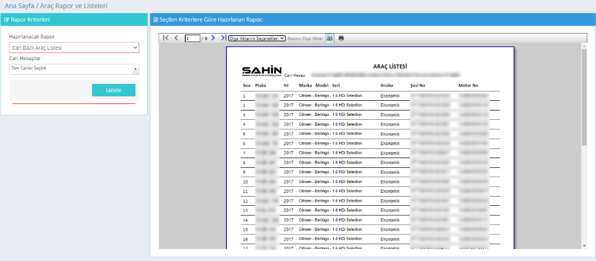This screenshot has width=596, height=261.
Task: Click the Listele button
Action: 114,90
